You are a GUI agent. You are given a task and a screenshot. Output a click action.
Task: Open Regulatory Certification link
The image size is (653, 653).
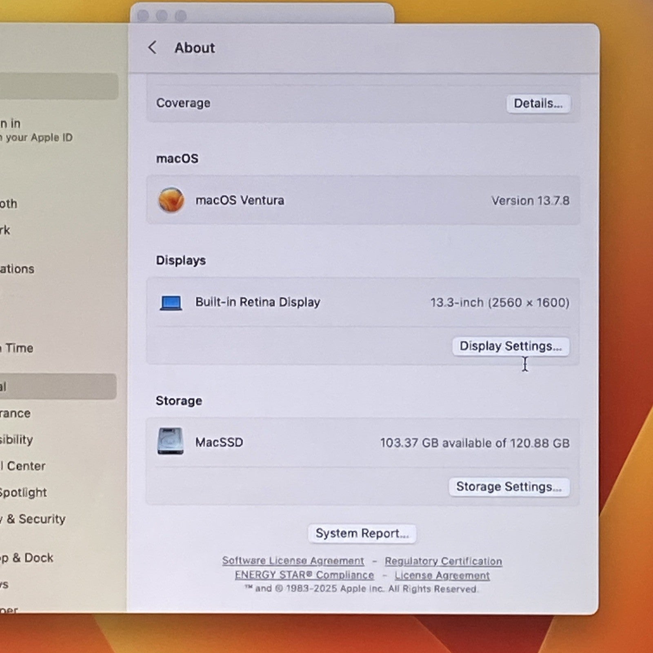click(x=443, y=561)
